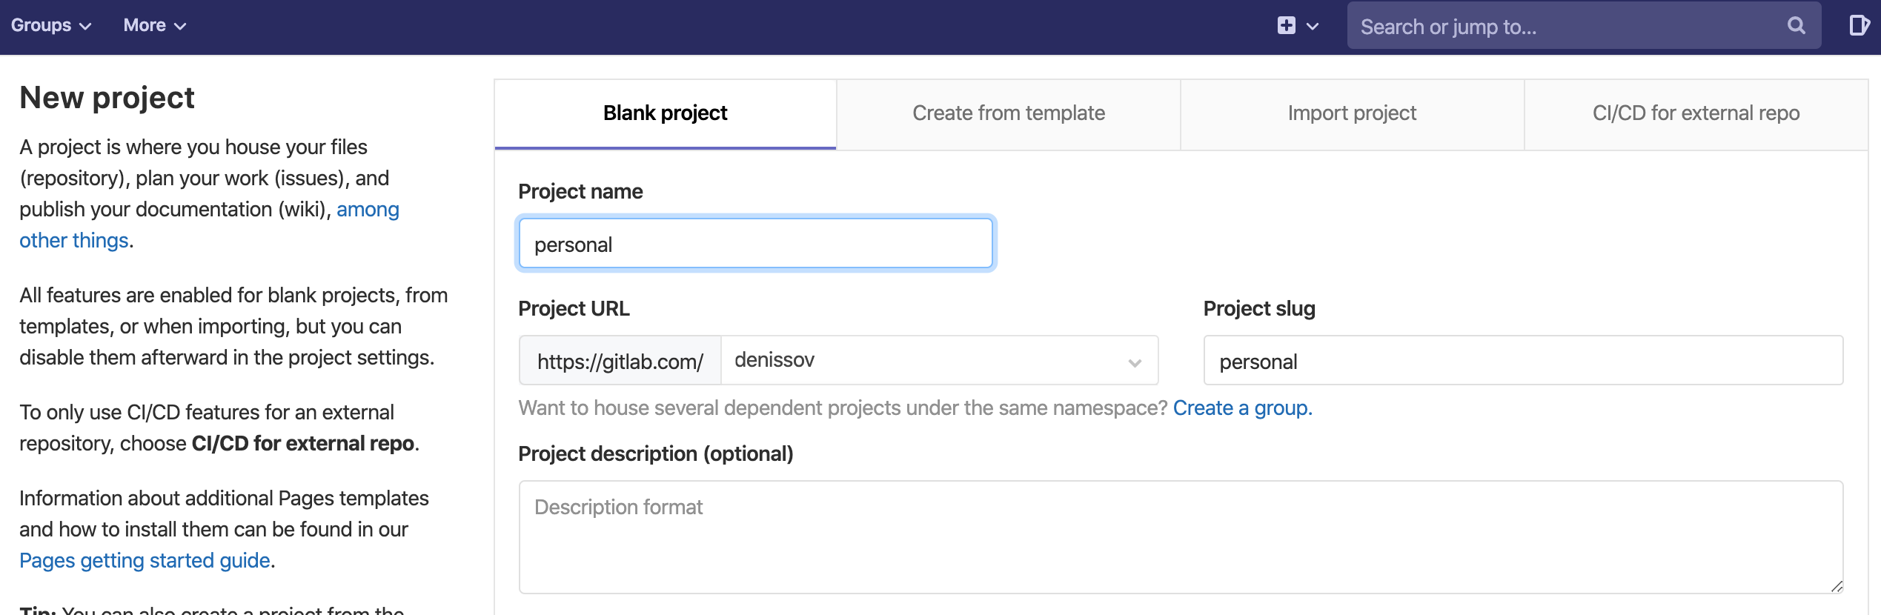
Task: Click the New project heading
Action: point(107,98)
